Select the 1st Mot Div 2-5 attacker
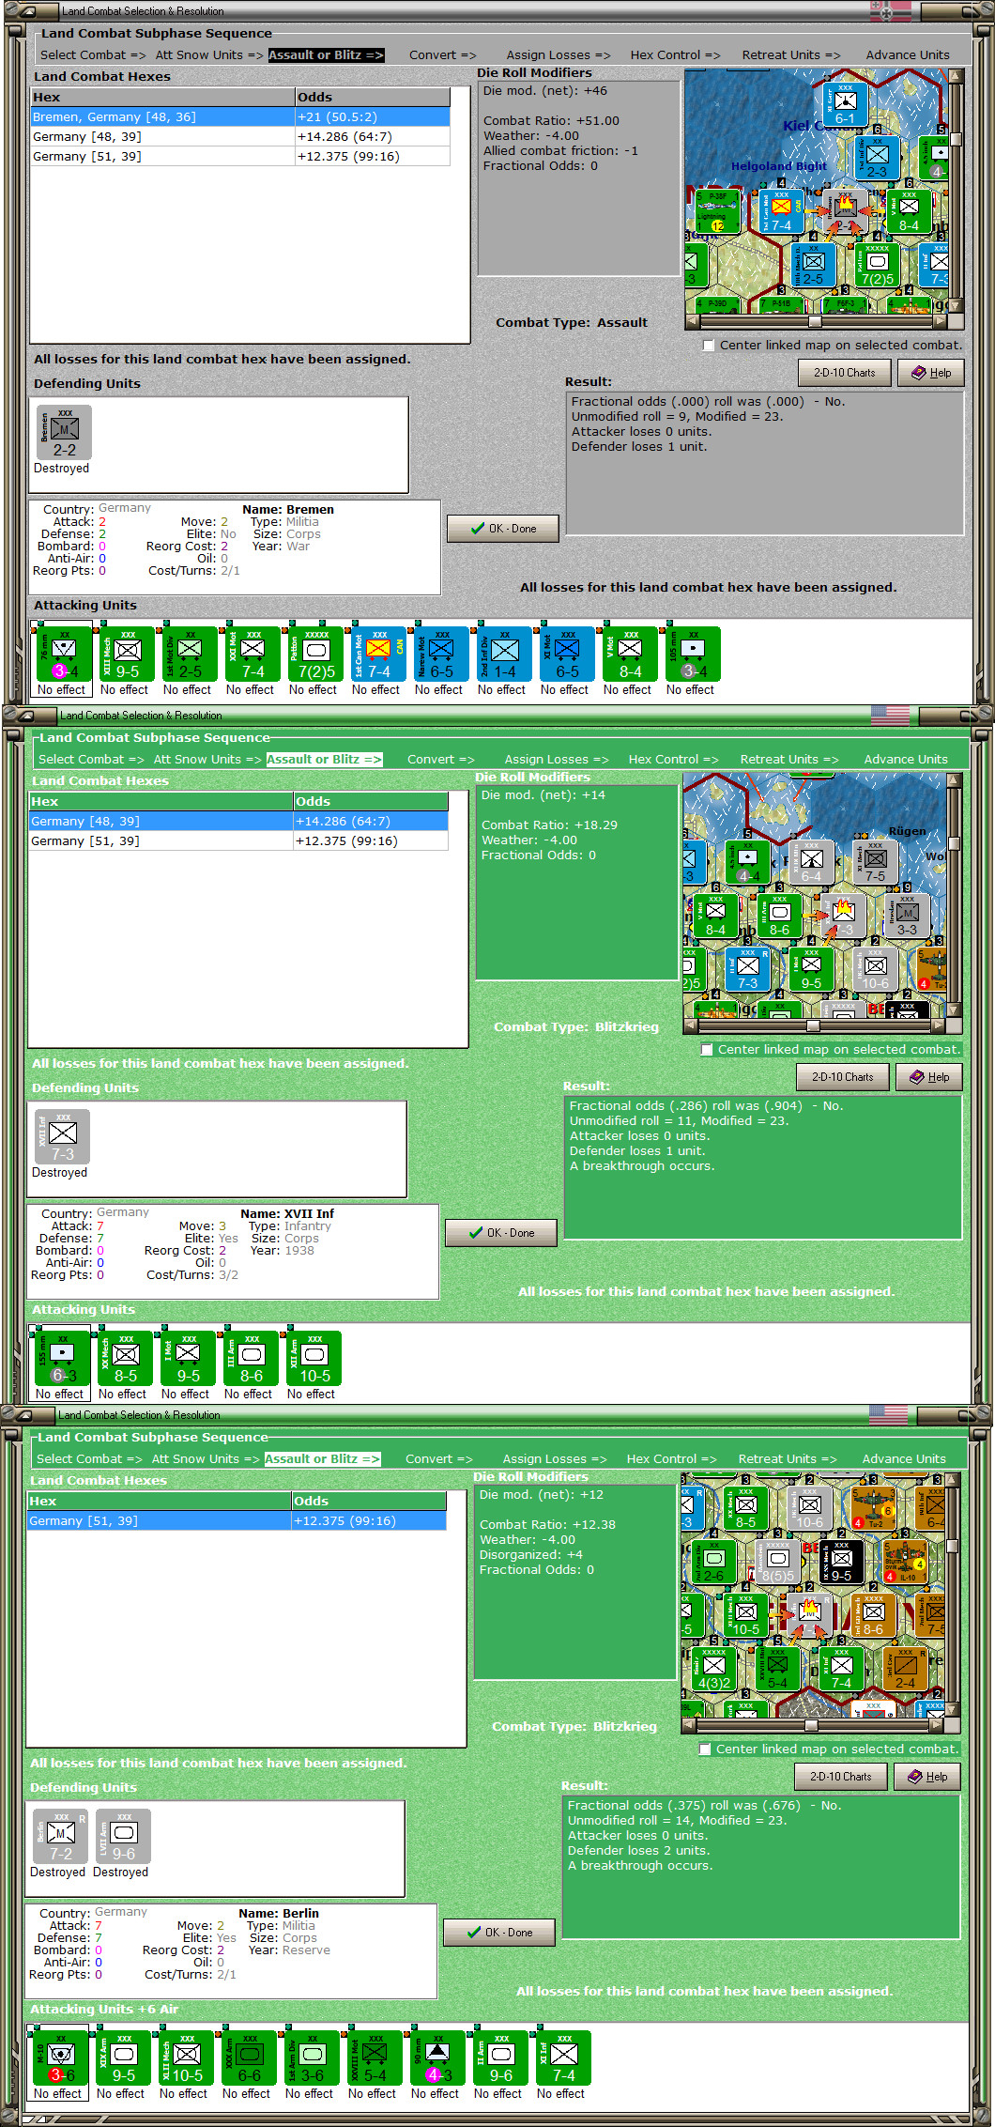 point(191,654)
